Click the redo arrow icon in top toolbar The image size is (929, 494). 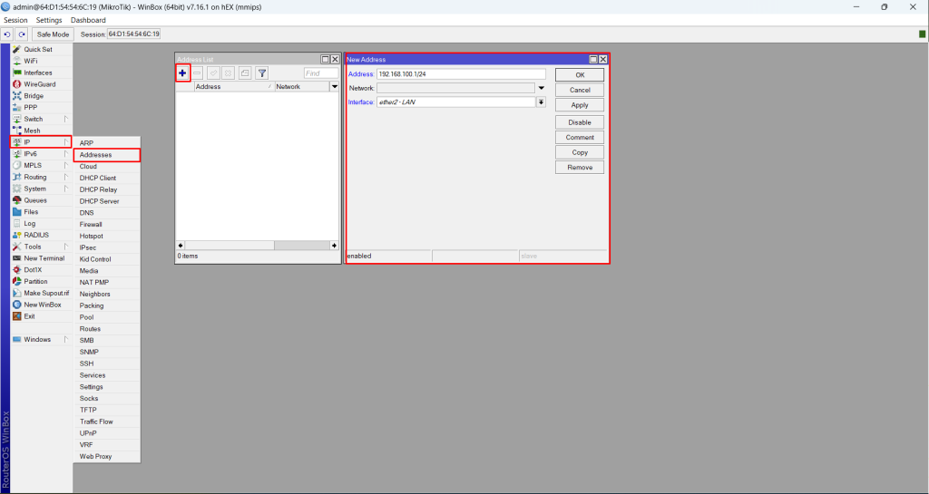[x=22, y=34]
